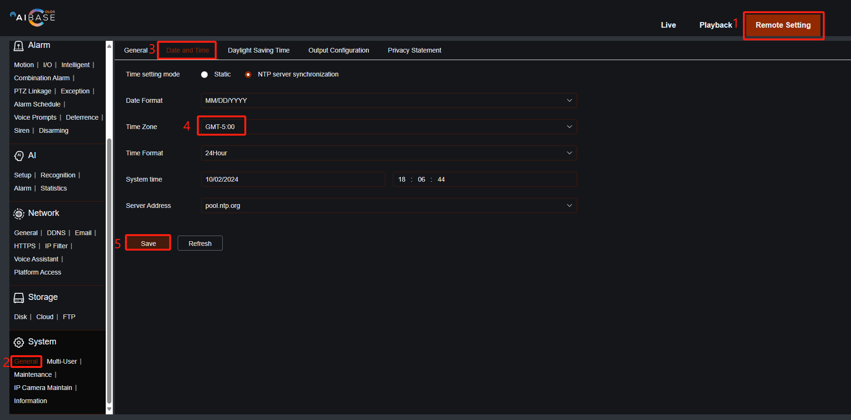Open AI Setup page
The image size is (851, 420).
[x=23, y=175]
